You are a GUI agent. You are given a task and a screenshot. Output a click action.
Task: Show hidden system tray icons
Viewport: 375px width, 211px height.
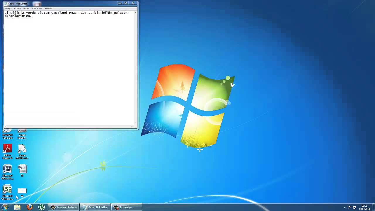pos(345,207)
